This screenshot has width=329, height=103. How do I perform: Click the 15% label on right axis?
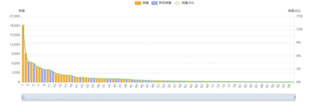(x=299, y=16)
